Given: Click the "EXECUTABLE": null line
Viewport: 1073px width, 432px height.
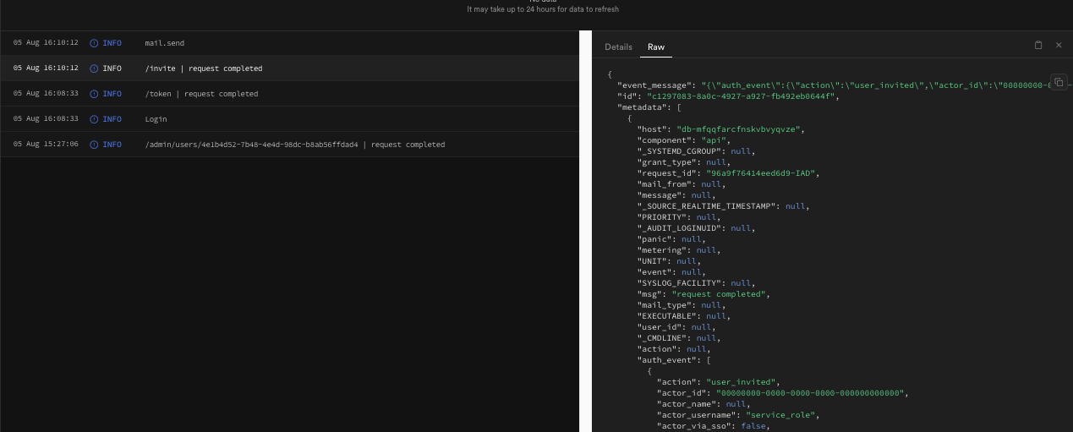Looking at the screenshot, I should coord(683,316).
